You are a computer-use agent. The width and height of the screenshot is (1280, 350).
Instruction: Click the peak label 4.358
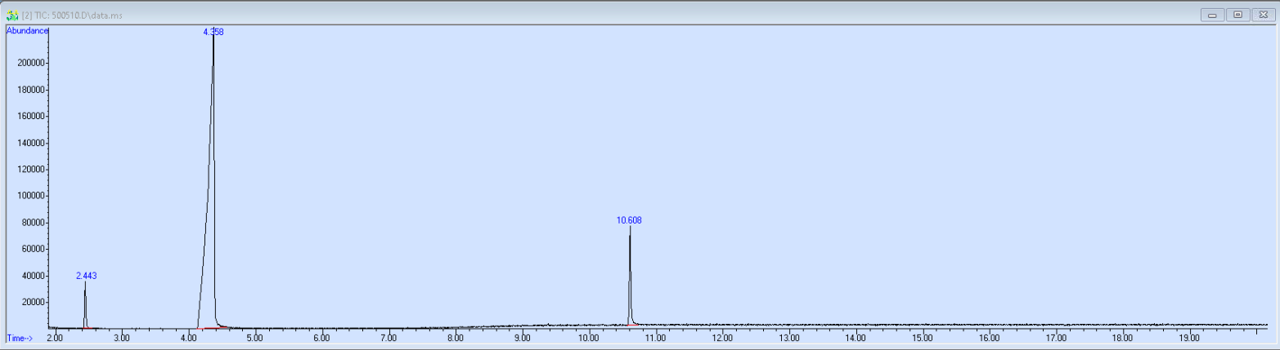213,32
